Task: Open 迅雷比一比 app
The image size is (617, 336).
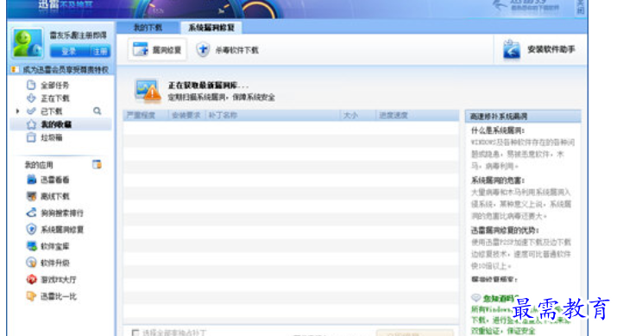Action: [x=58, y=296]
